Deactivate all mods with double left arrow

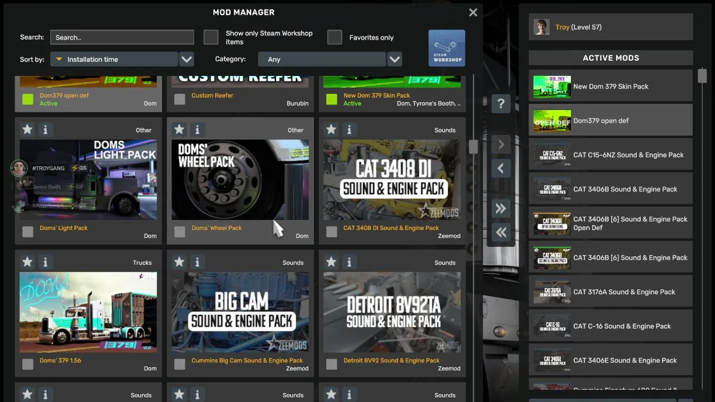click(501, 232)
